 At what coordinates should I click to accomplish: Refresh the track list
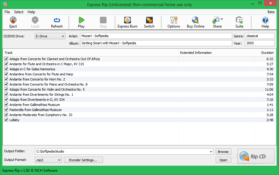pyautogui.click(x=57, y=20)
